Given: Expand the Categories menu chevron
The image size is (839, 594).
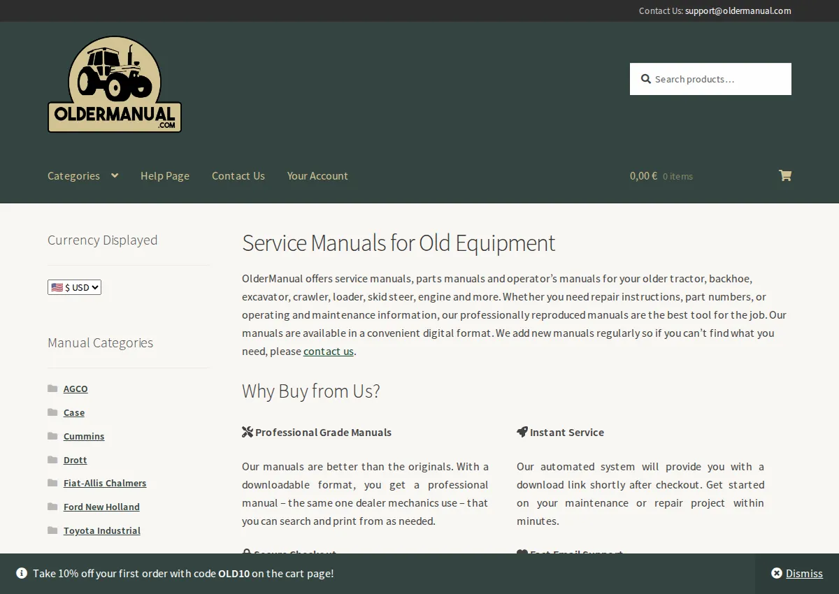Looking at the screenshot, I should tap(115, 175).
